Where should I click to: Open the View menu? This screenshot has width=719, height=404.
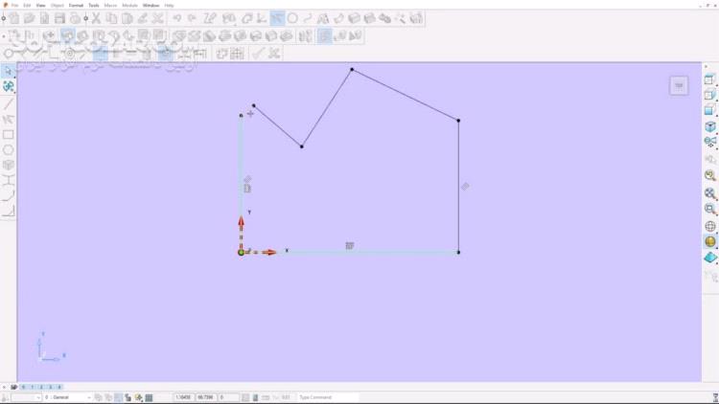pyautogui.click(x=40, y=6)
